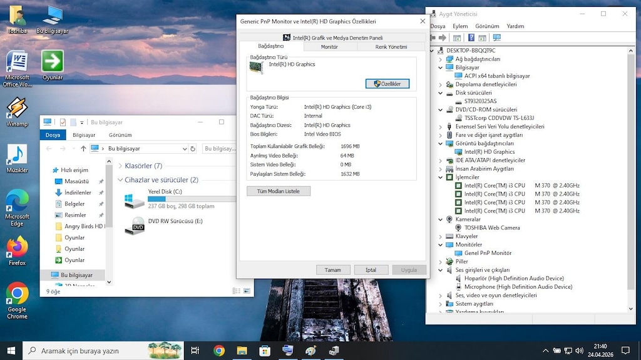Open the Toshiba user folder desktop icon
Image resolution: width=641 pixels, height=360 pixels.
click(17, 19)
